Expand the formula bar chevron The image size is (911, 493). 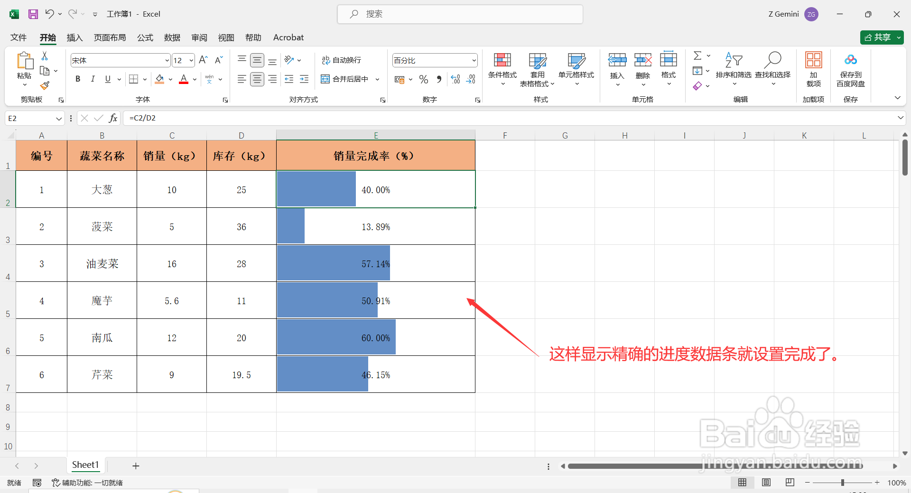(900, 118)
